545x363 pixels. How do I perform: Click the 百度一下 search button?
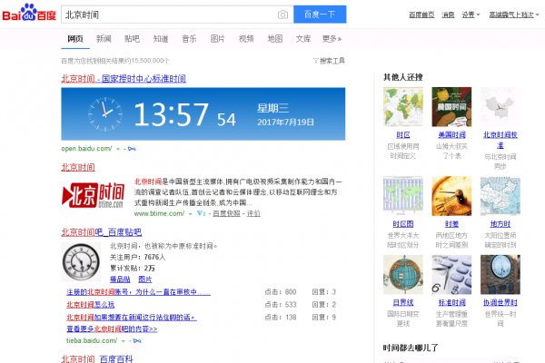click(320, 15)
